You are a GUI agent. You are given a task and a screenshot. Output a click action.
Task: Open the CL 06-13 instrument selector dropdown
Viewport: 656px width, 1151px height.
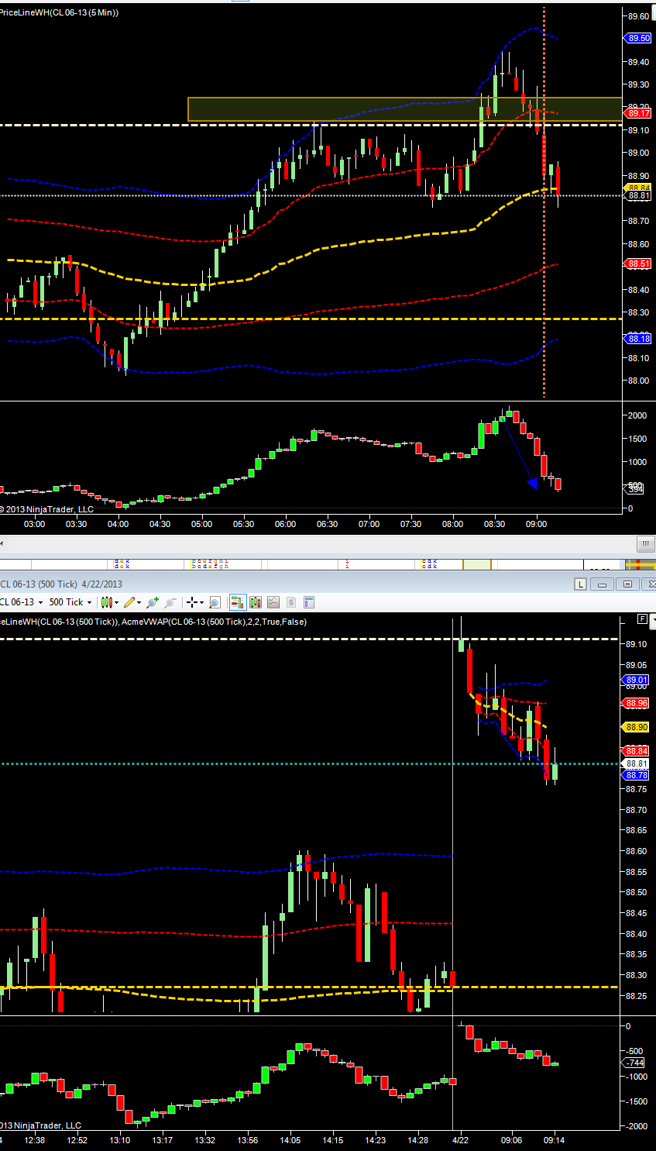click(22, 602)
